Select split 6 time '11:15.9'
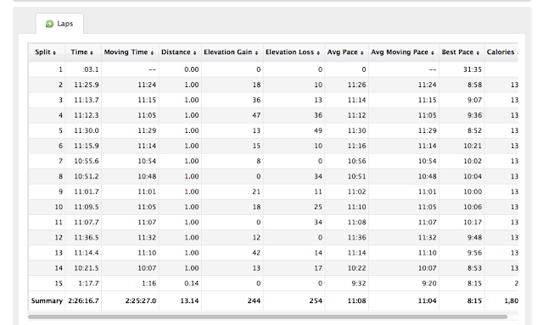This screenshot has height=325, width=543. click(87, 146)
